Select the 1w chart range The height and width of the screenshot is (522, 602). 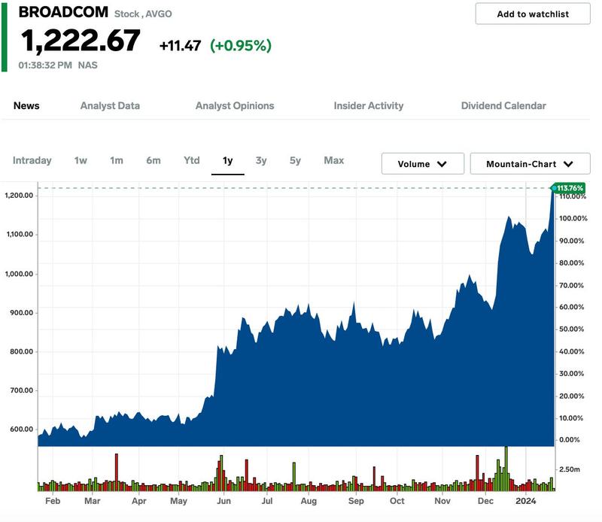tap(81, 160)
